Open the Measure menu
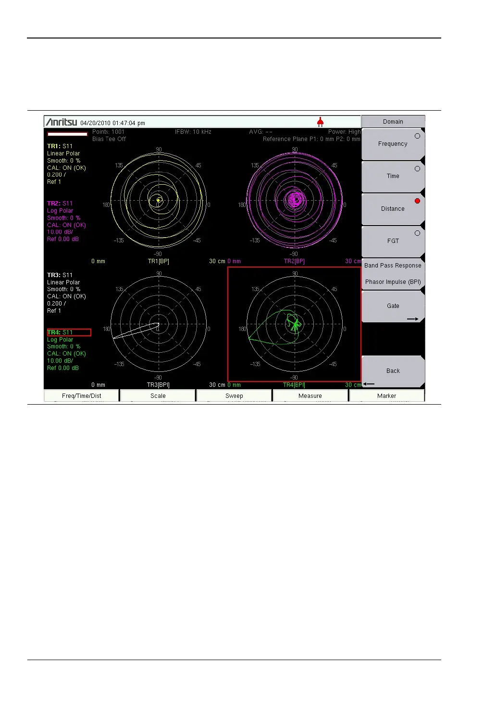 (310, 396)
